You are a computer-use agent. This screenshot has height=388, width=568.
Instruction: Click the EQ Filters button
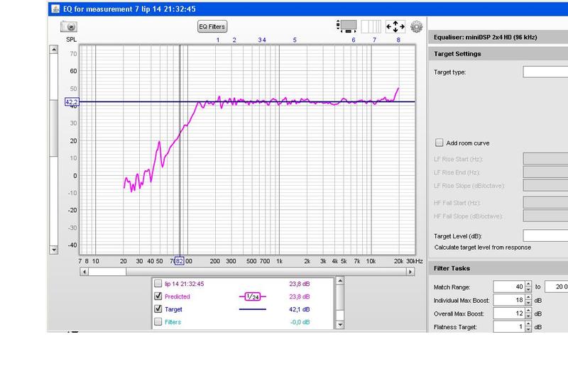[212, 26]
